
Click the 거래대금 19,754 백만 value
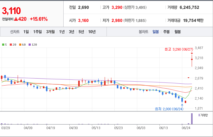(193, 20)
